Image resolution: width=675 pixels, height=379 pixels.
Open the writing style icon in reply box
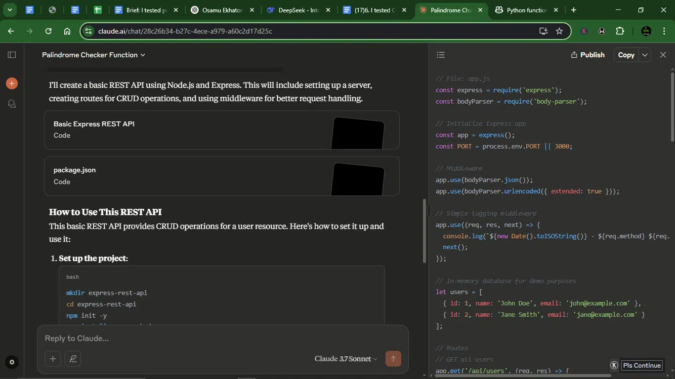pyautogui.click(x=73, y=359)
